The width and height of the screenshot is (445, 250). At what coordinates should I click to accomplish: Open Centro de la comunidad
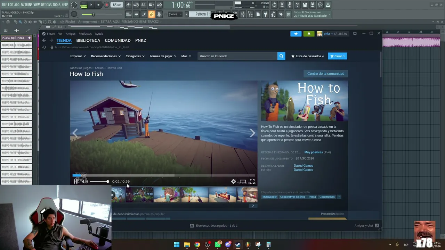point(326,74)
